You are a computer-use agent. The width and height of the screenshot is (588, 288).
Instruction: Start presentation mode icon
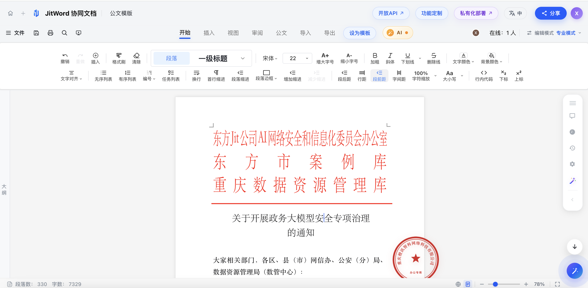tap(78, 33)
